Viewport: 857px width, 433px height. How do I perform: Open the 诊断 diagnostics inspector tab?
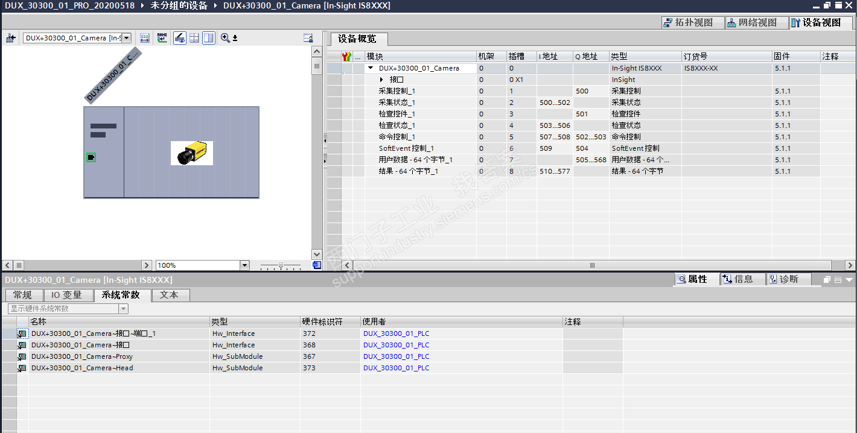(789, 279)
